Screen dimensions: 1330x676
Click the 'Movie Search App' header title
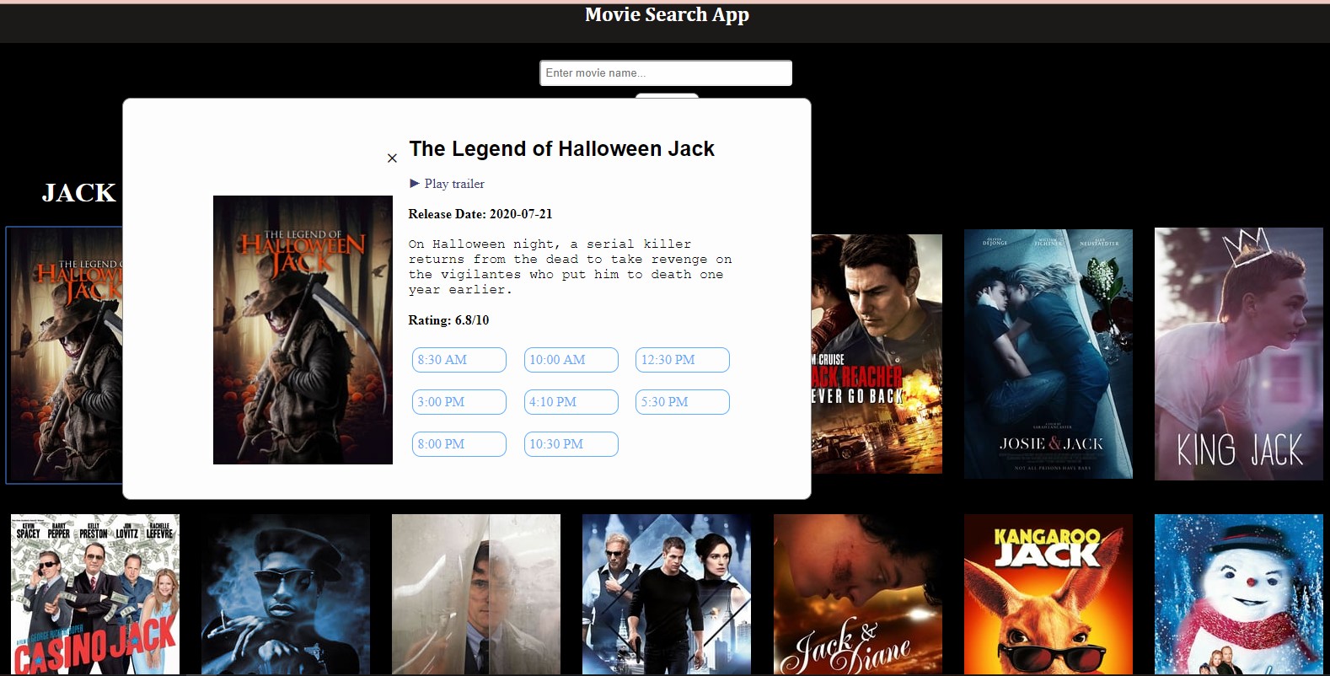tap(667, 15)
